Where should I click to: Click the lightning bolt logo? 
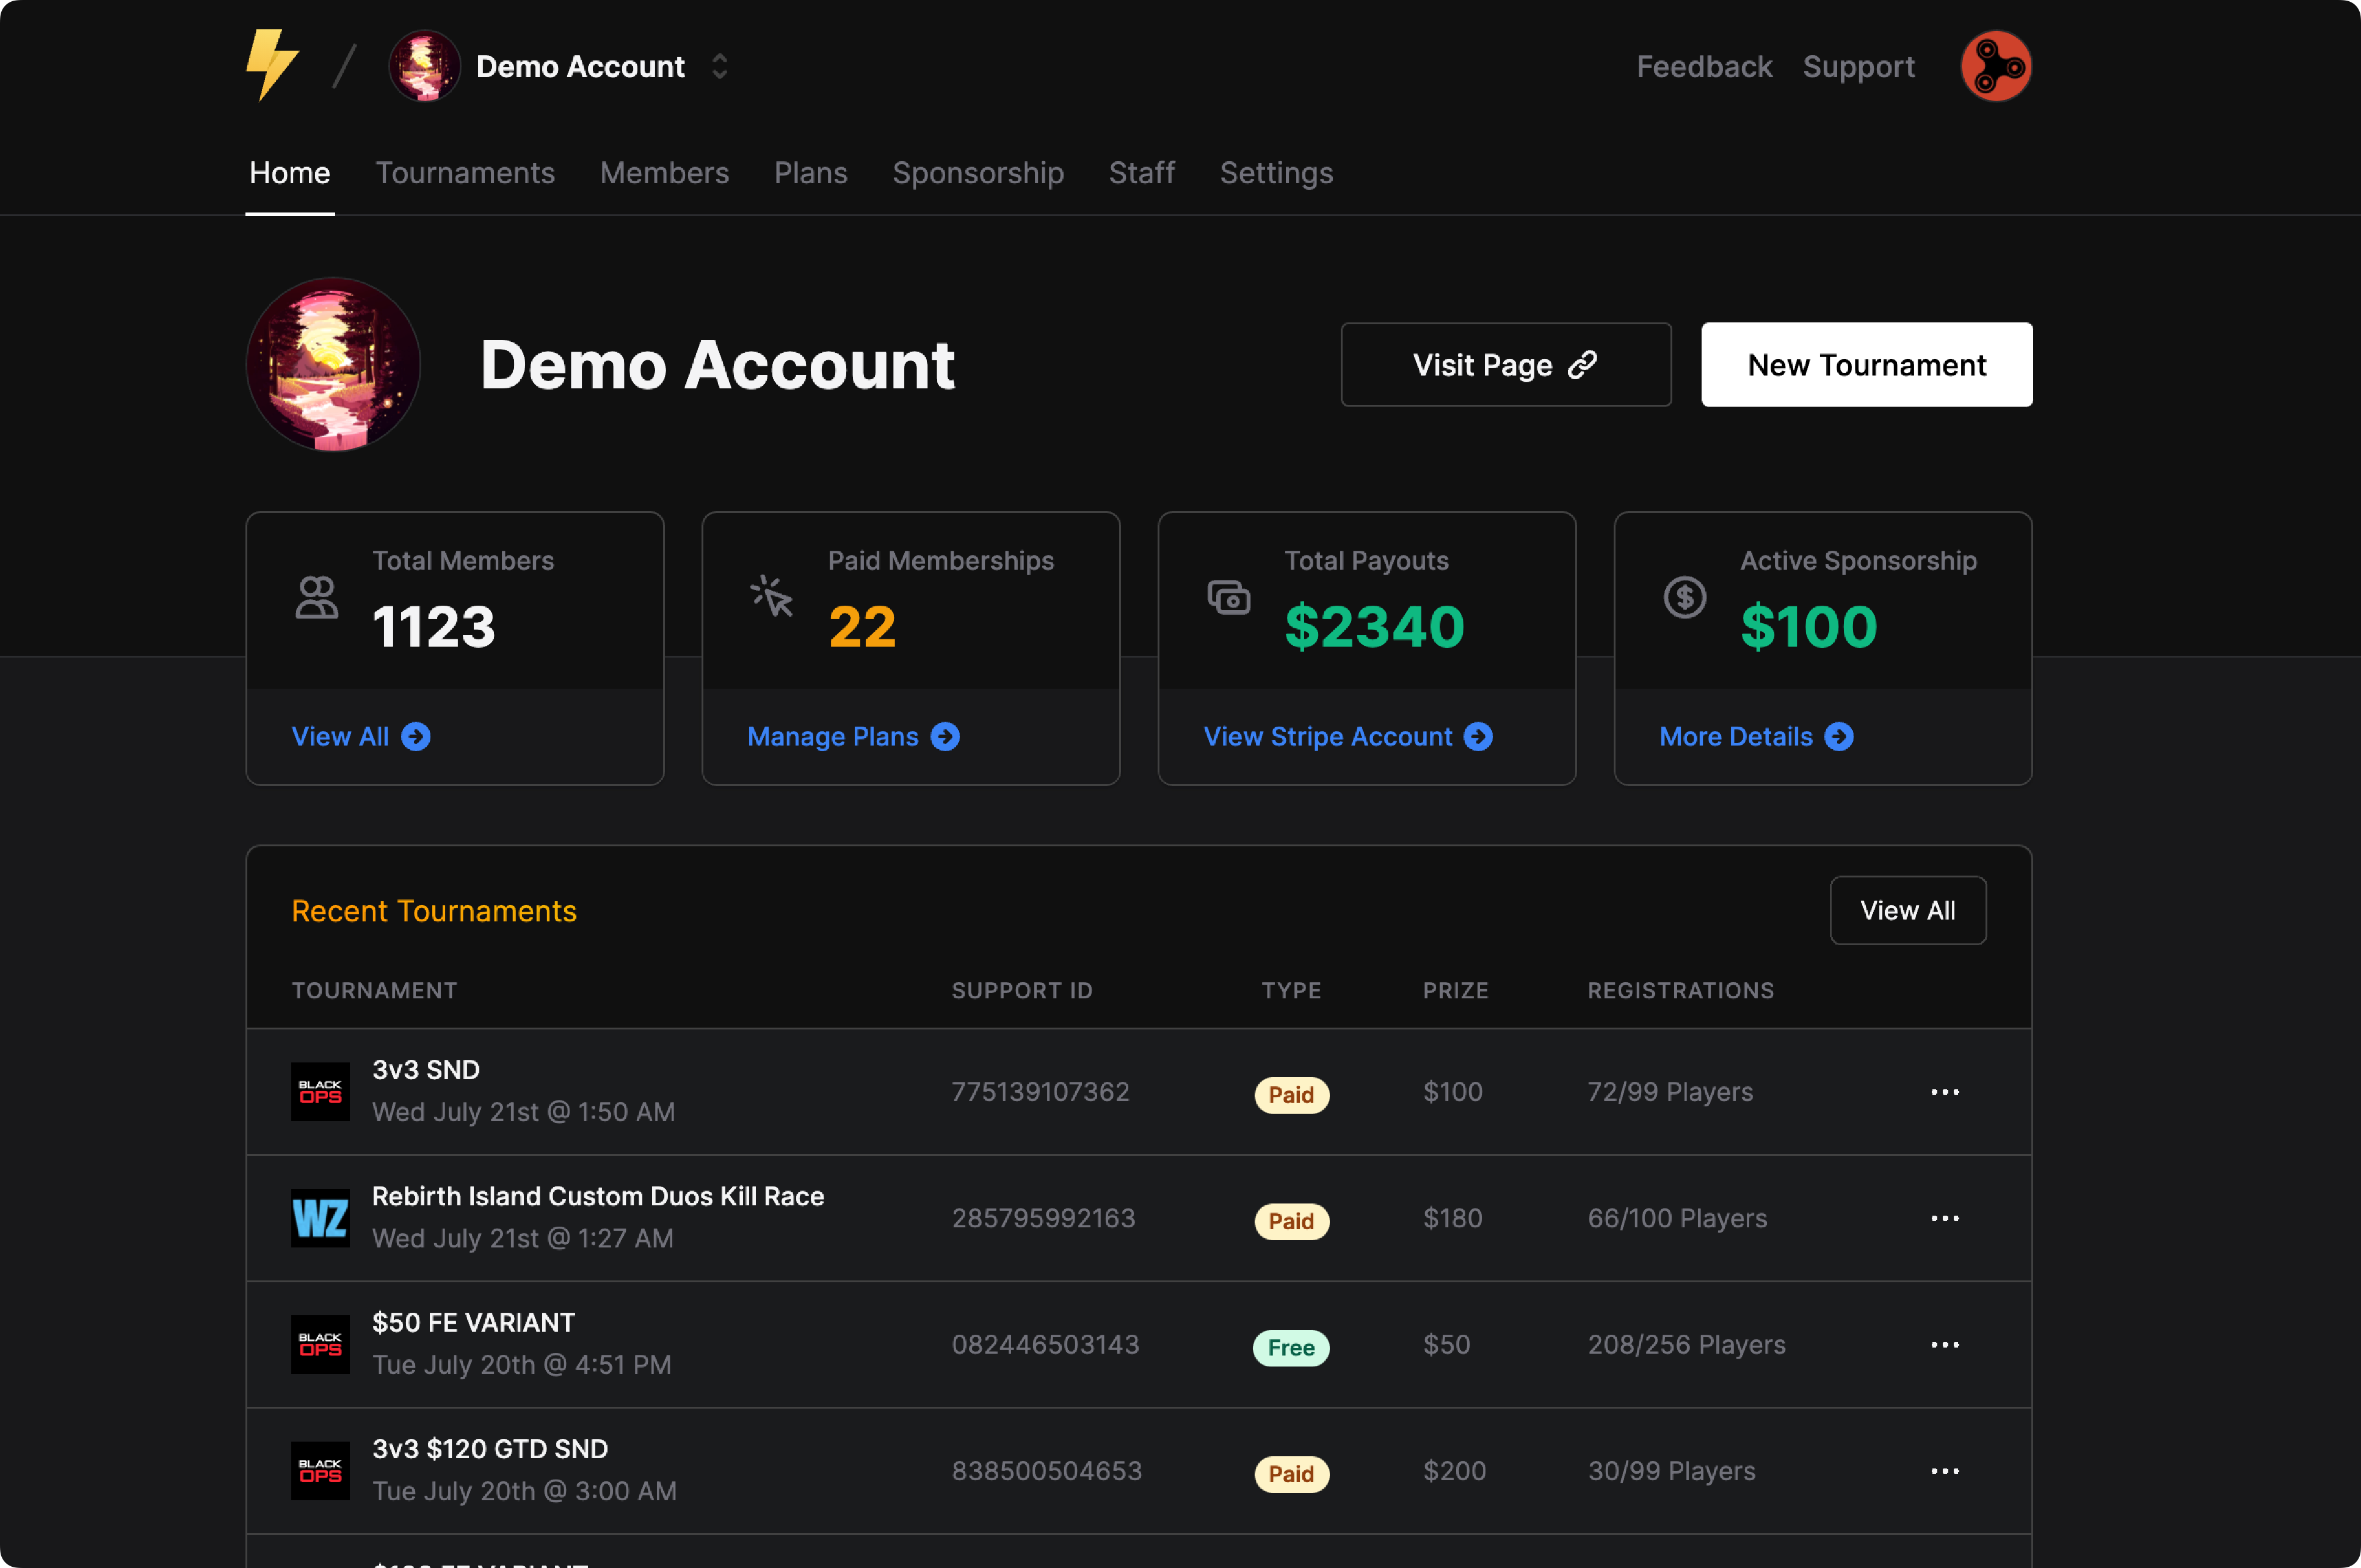tap(271, 65)
